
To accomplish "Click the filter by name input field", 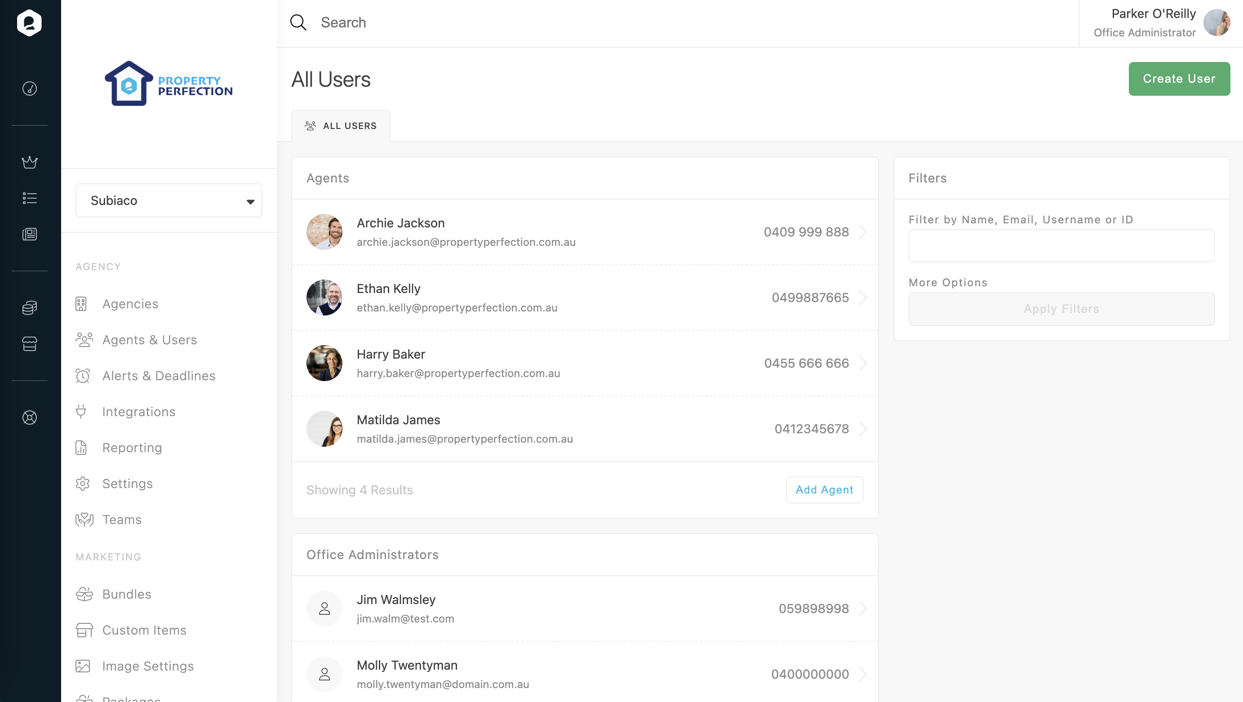I will (x=1061, y=246).
